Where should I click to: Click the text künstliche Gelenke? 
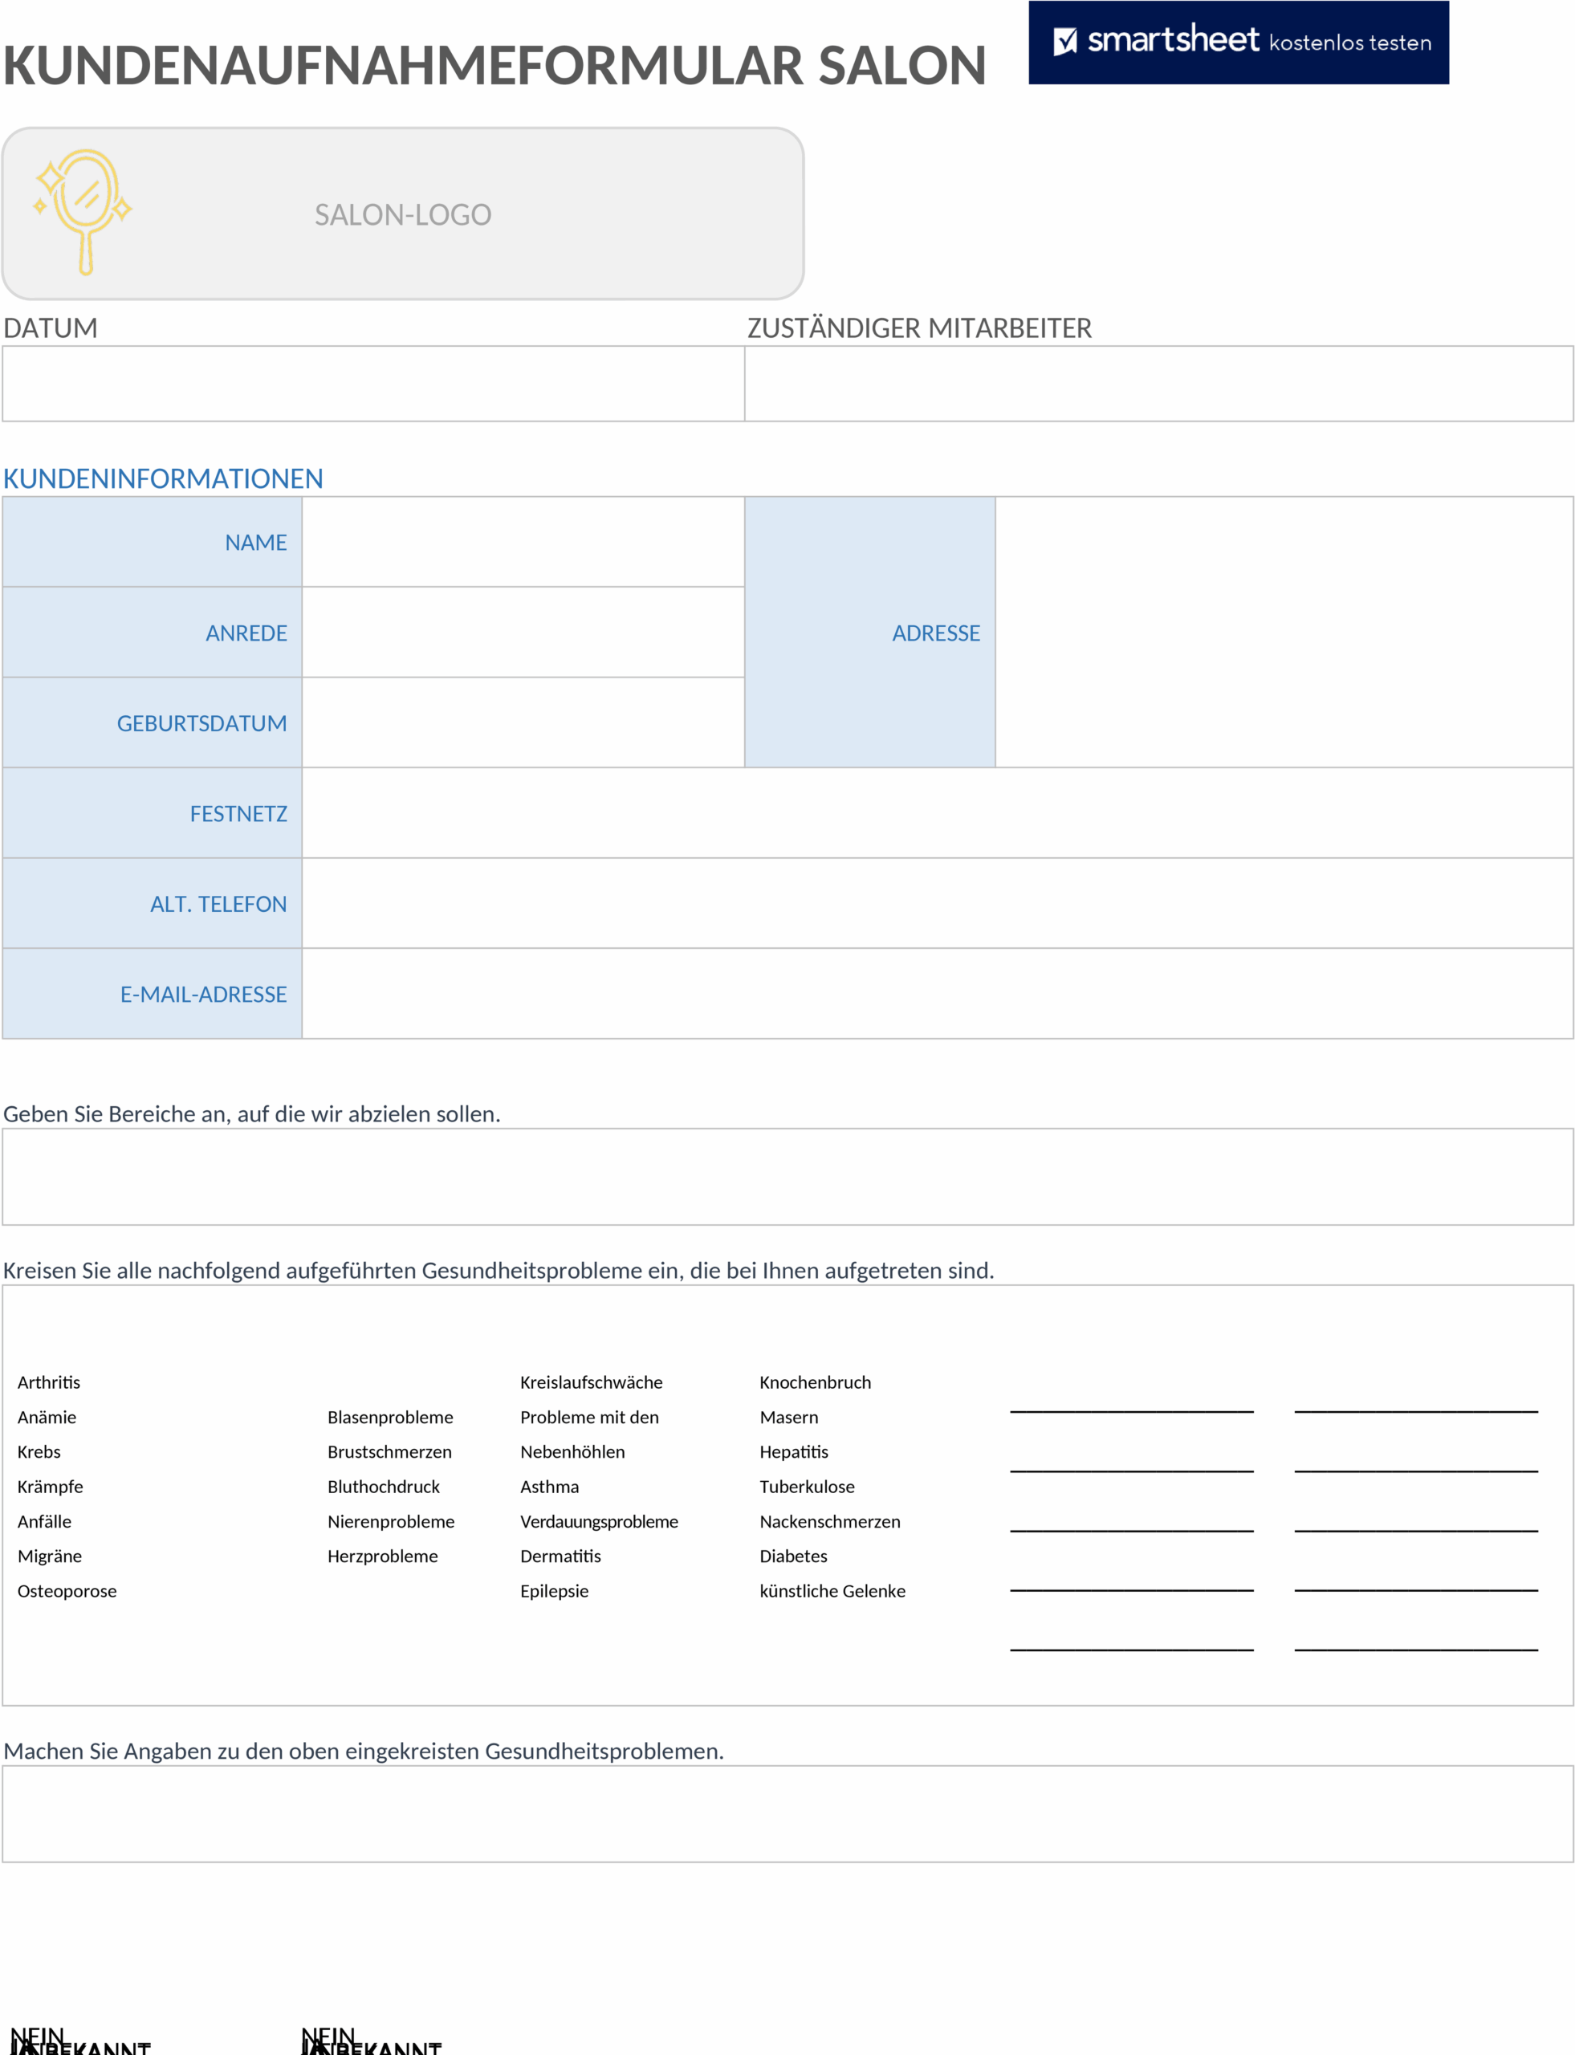coord(832,1591)
